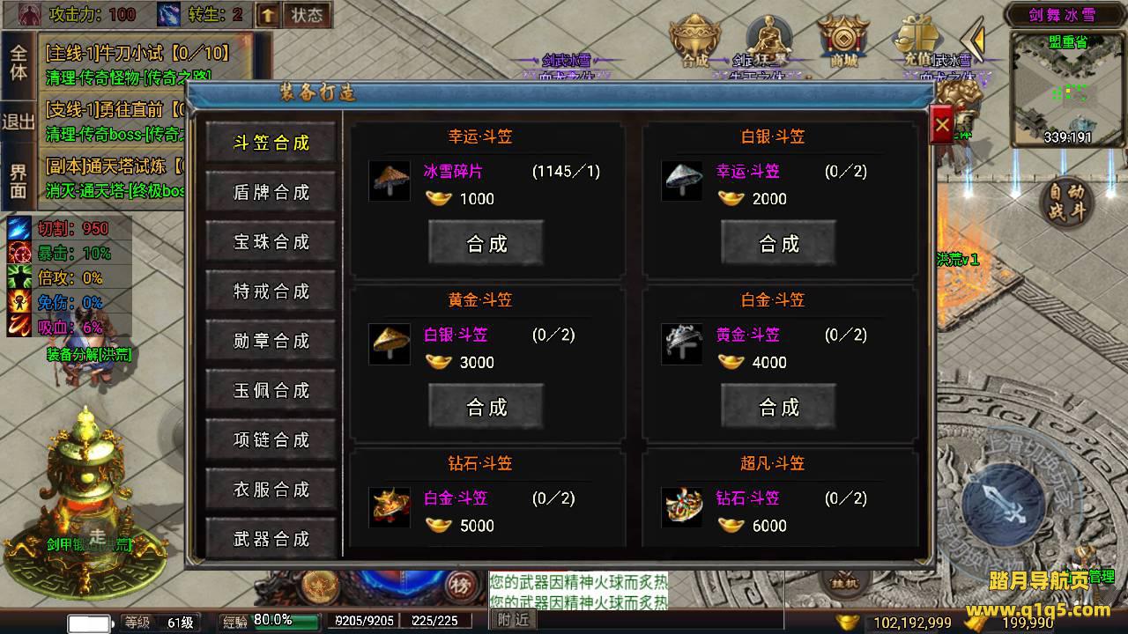The height and width of the screenshot is (634, 1128).
Task: Click the green experience progress bar
Action: click(286, 622)
